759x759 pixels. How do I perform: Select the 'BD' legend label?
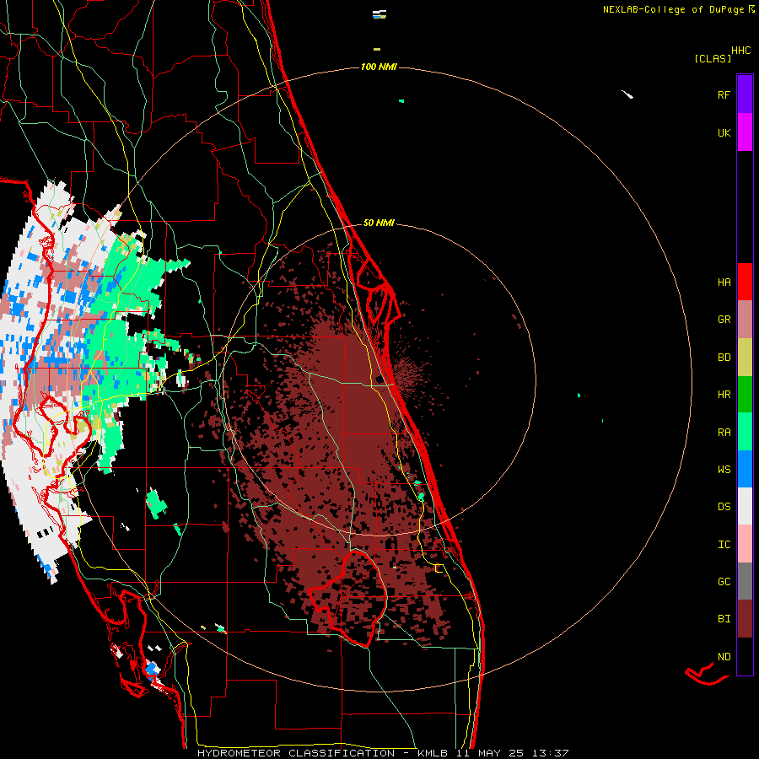724,358
